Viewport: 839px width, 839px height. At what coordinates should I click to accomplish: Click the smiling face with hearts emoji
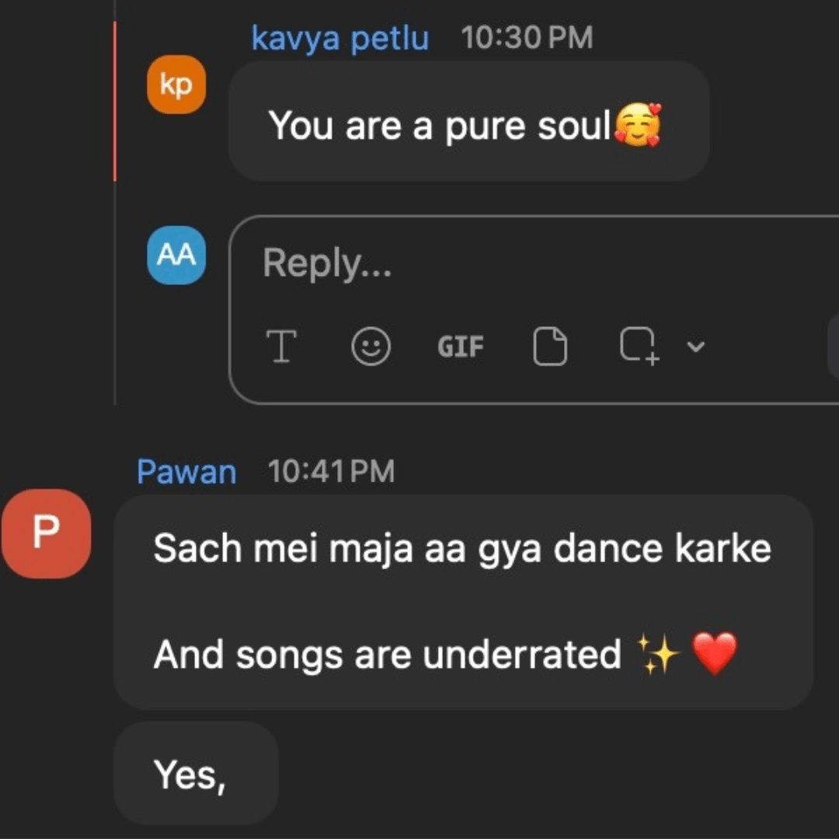[637, 127]
